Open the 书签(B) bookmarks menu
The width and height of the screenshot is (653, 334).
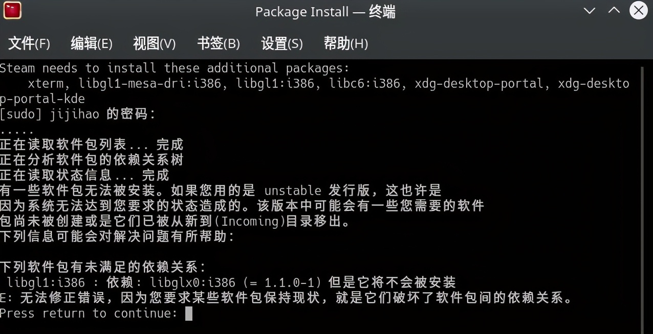tap(219, 43)
